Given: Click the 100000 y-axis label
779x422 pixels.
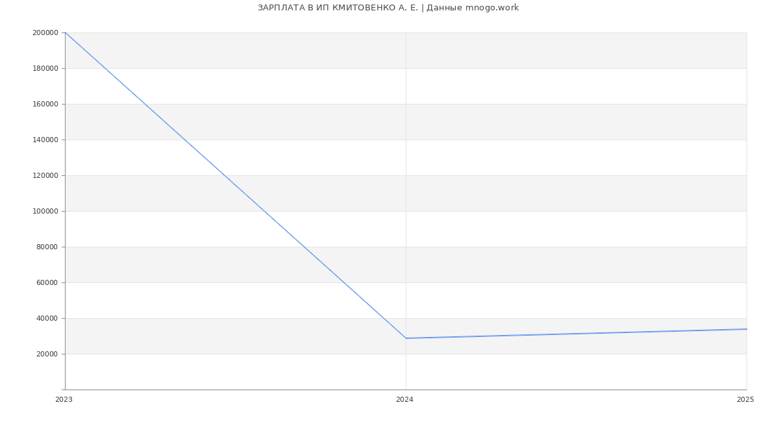Looking at the screenshot, I should [x=45, y=211].
